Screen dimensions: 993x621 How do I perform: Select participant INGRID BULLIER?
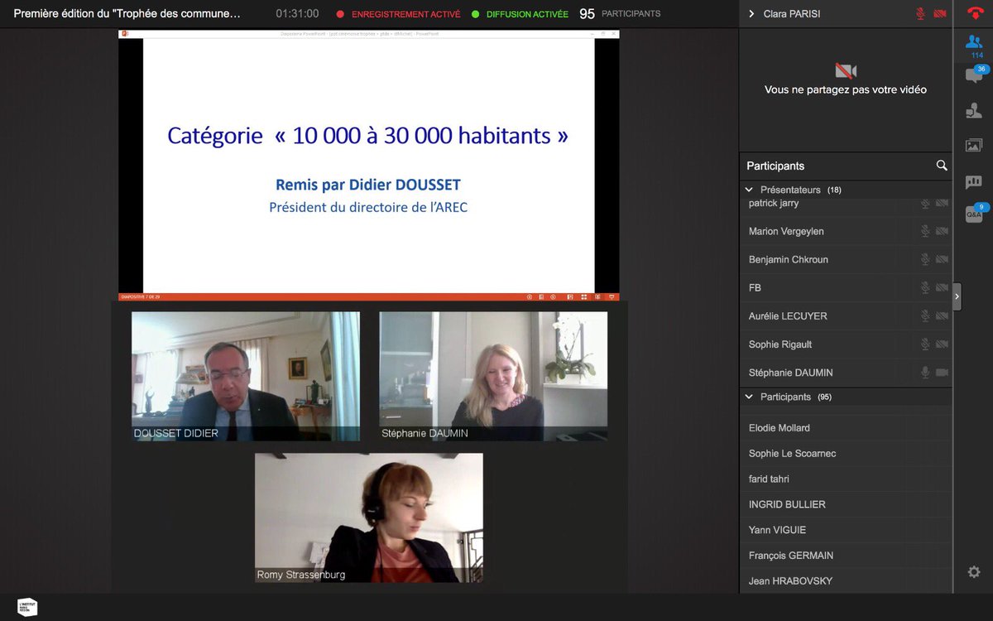[846, 504]
